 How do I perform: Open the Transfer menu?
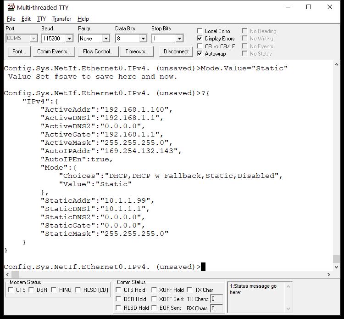tap(61, 19)
